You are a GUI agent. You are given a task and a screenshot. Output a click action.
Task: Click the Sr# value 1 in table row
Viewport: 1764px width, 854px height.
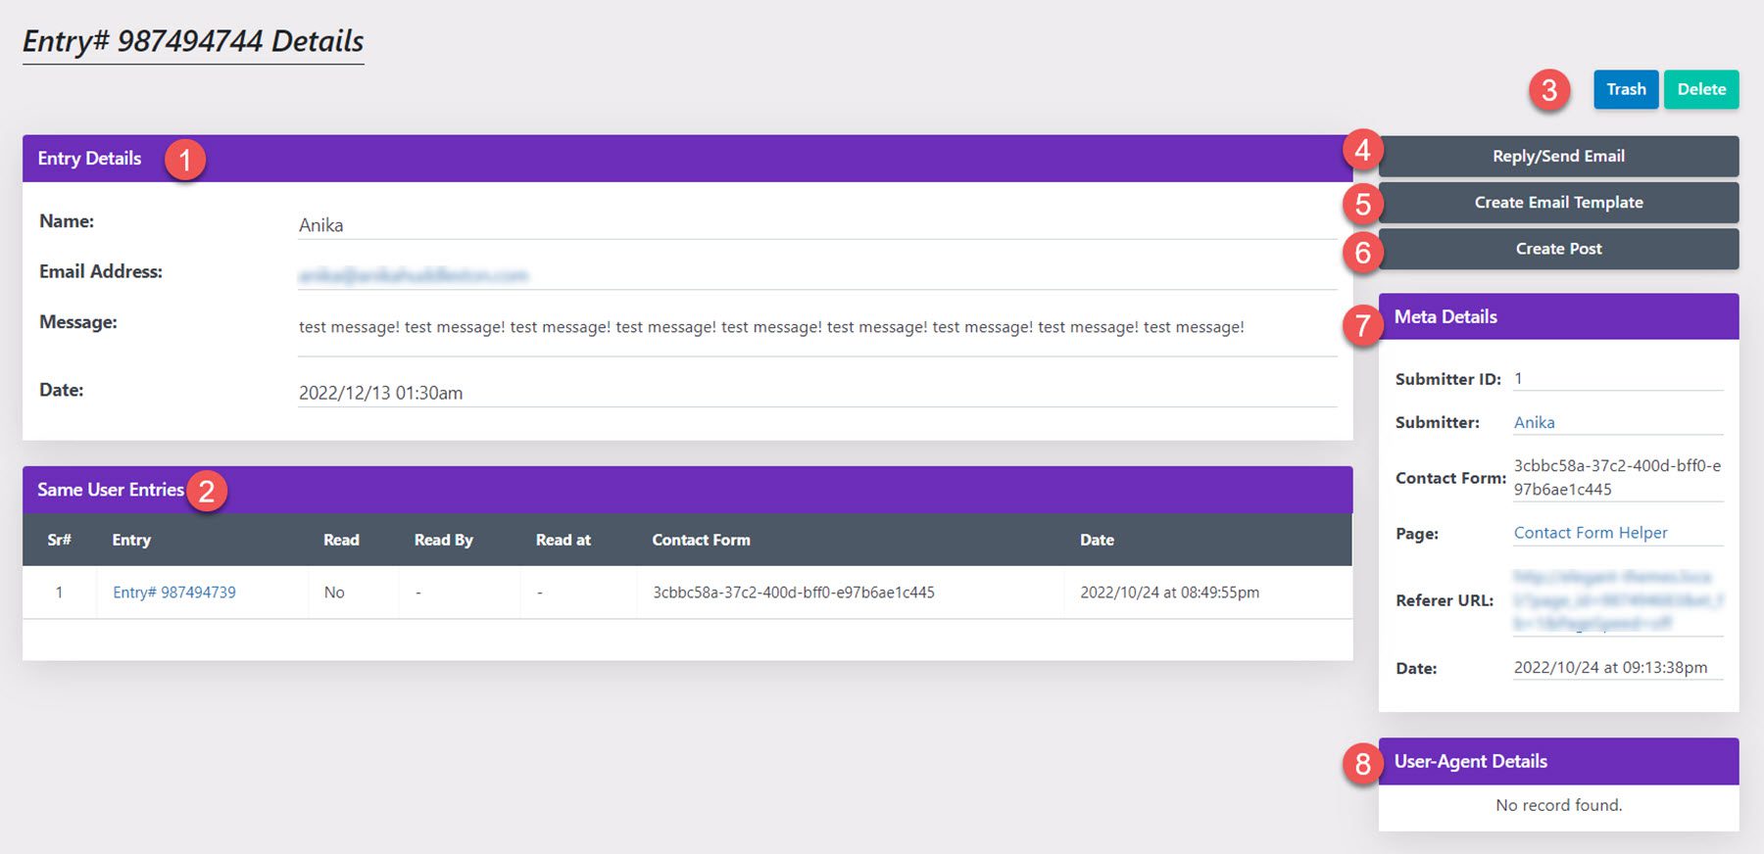[59, 593]
